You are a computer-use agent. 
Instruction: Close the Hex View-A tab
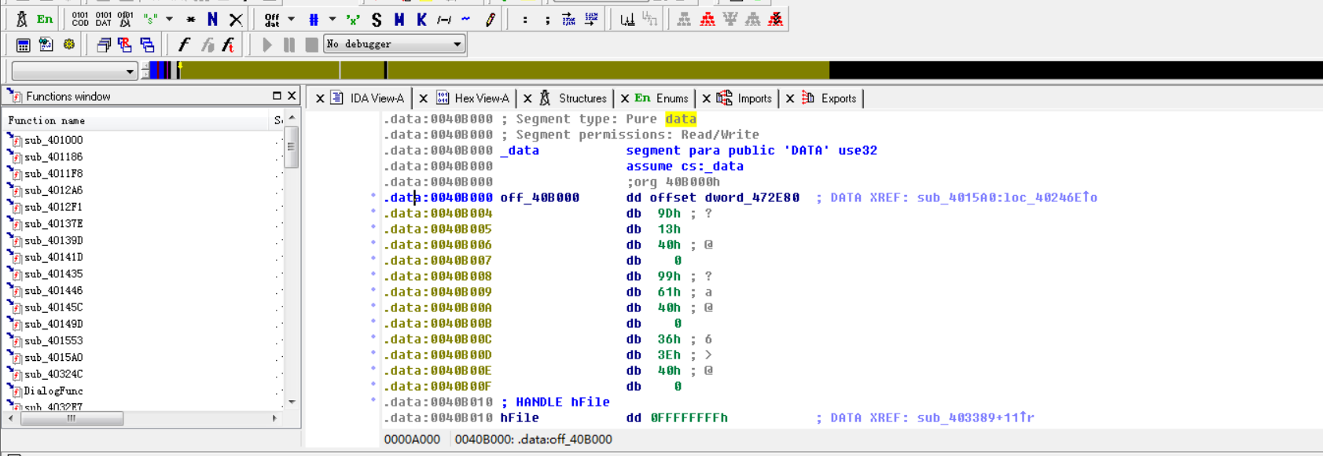click(424, 98)
